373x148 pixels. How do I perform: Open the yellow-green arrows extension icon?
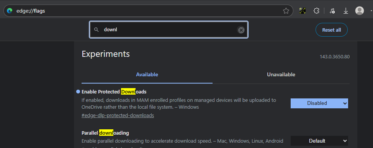303,11
